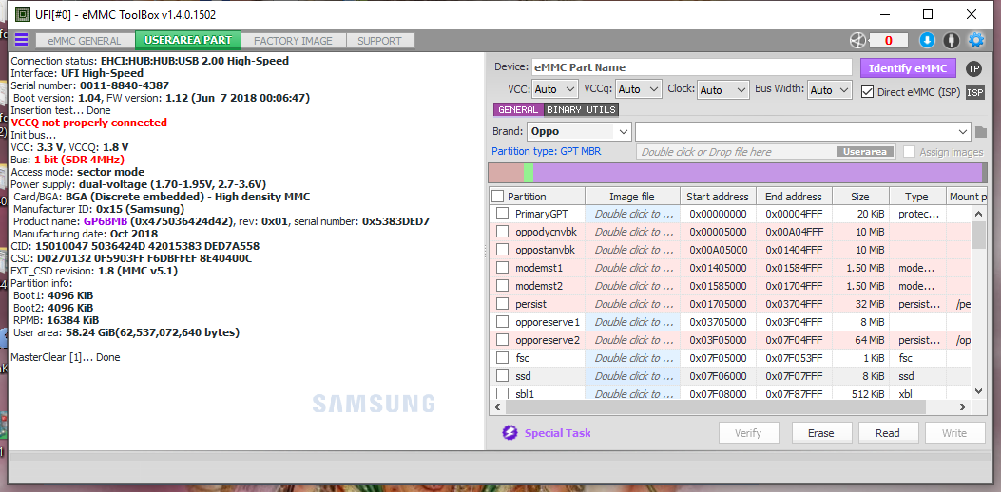Screen dimensions: 1001x492
Task: Click the blue download arrow icon
Action: pyautogui.click(x=927, y=40)
